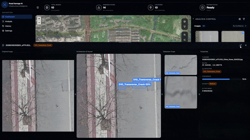This screenshot has height=140, width=250.
Task: Open the map layers stack icon
Action: point(184,21)
